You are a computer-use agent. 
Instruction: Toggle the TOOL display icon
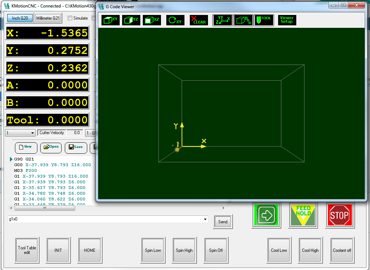(264, 20)
